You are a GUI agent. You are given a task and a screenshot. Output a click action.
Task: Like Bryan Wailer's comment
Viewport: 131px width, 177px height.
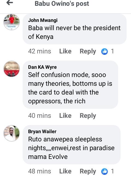click(x=65, y=171)
